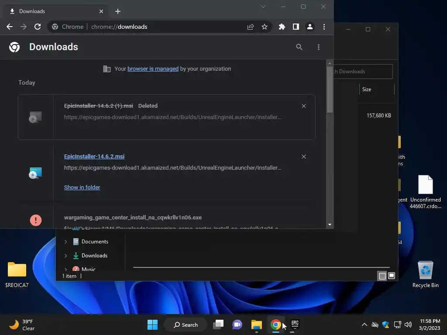
Task: Click the Chrome taskbar icon
Action: pyautogui.click(x=276, y=325)
